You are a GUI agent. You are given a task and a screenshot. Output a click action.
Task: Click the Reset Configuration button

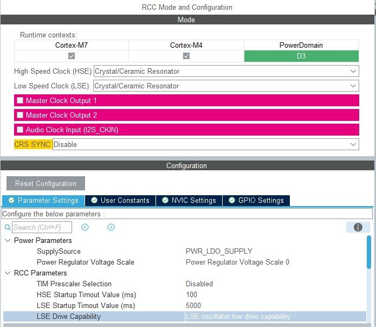[46, 183]
